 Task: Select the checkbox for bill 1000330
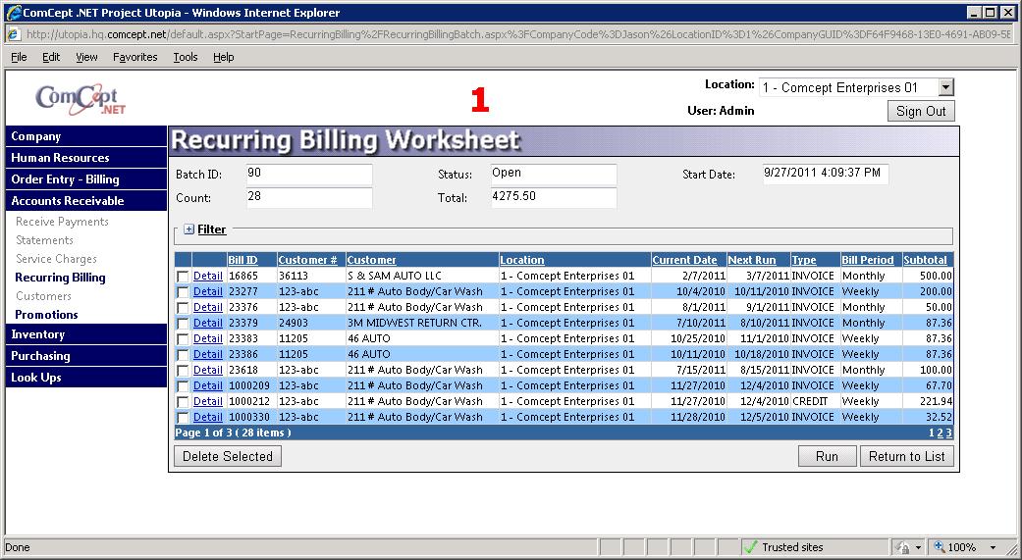click(183, 418)
